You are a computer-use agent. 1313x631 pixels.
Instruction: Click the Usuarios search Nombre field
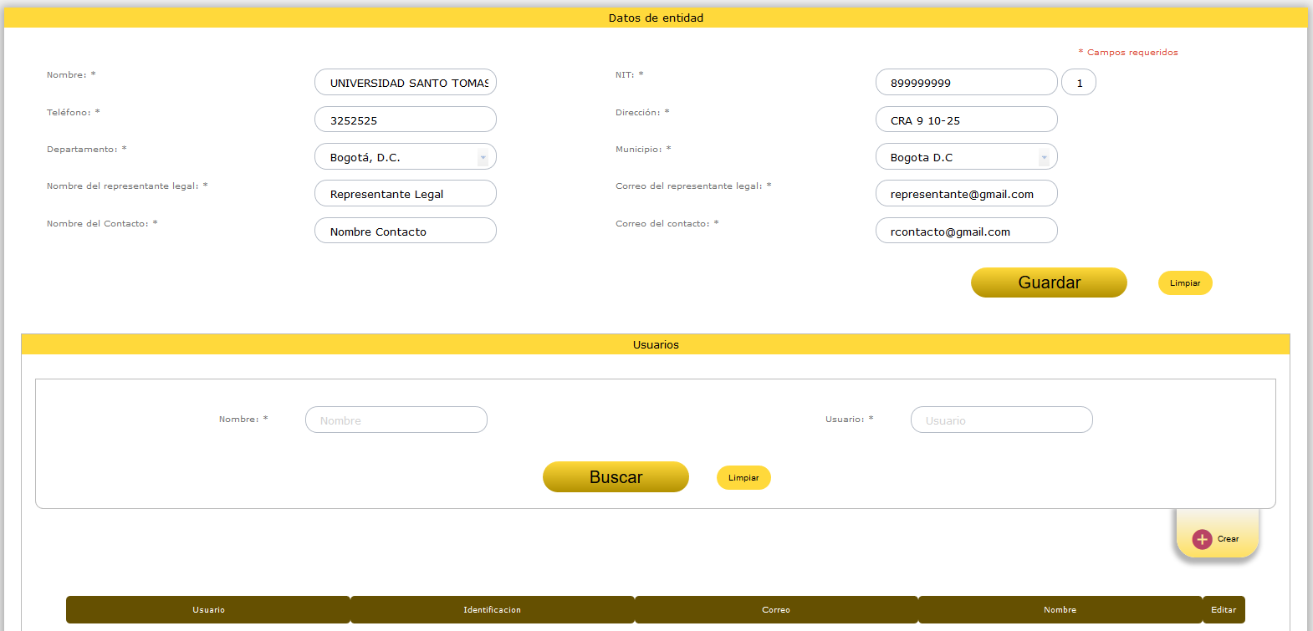pos(396,420)
